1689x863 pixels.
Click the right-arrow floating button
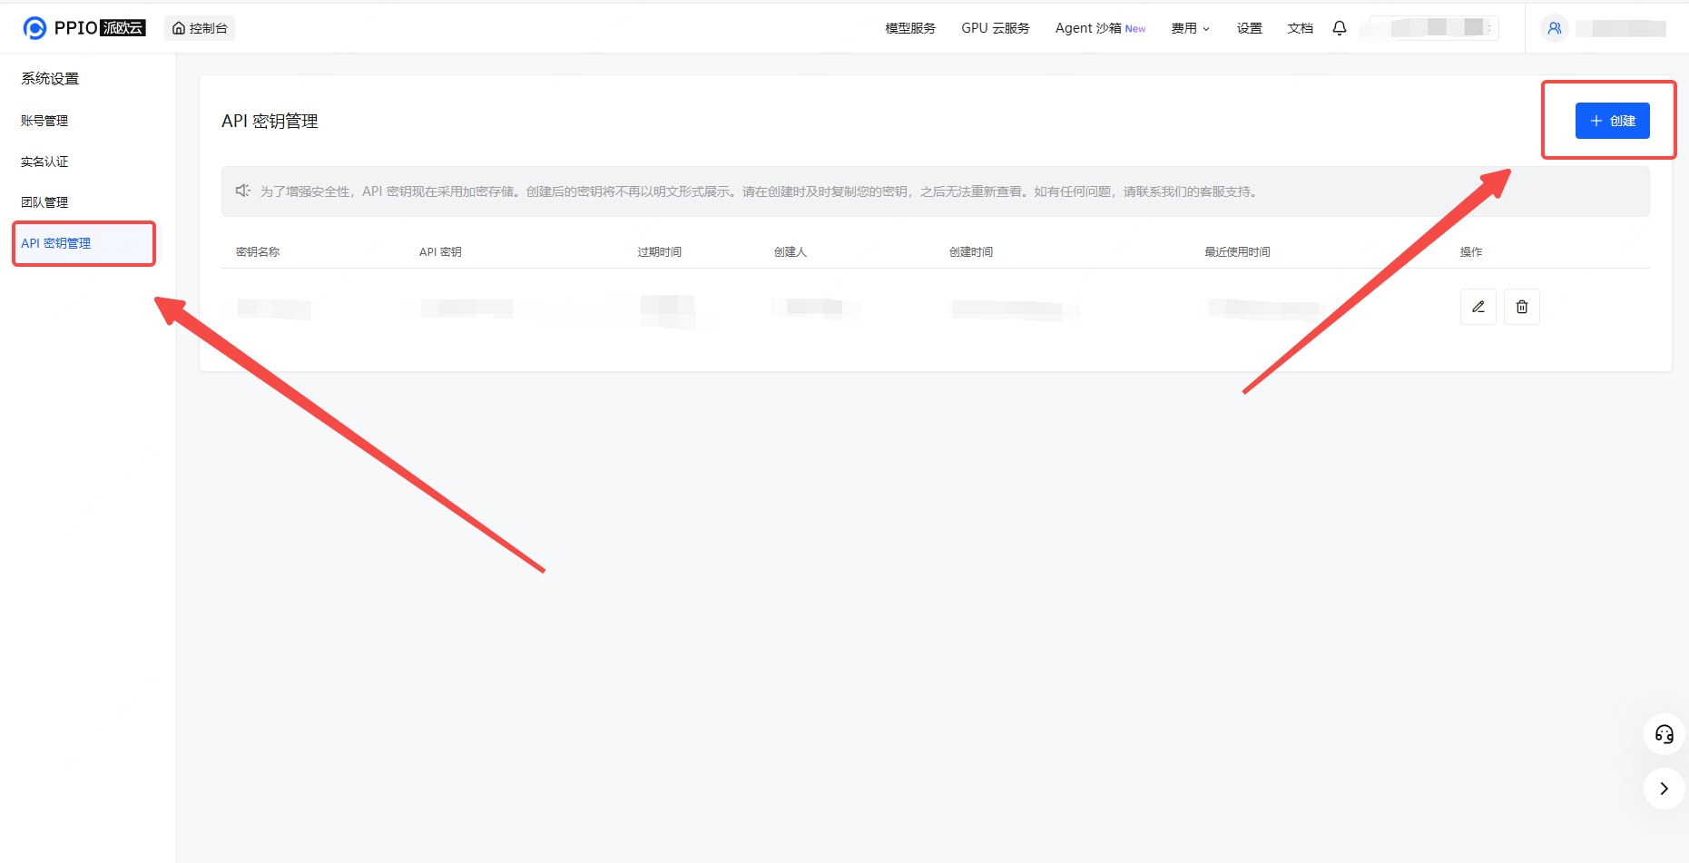1664,789
